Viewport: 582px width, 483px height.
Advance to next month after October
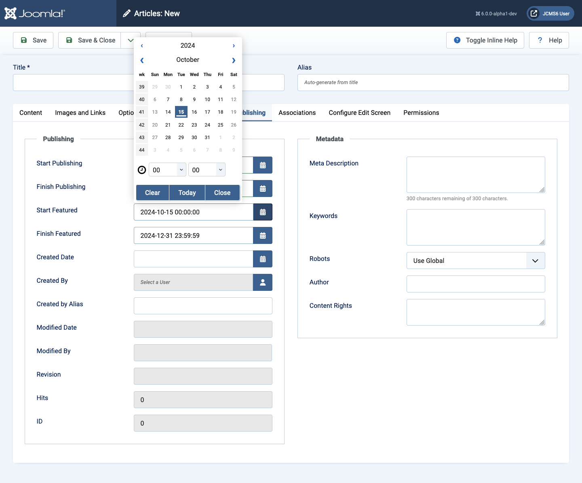[x=234, y=60]
